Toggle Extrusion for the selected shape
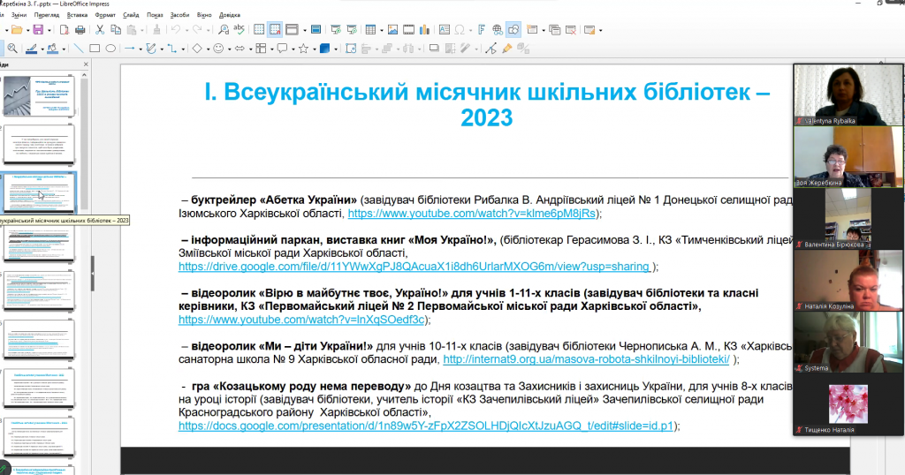The height and width of the screenshot is (475, 905). point(523,49)
